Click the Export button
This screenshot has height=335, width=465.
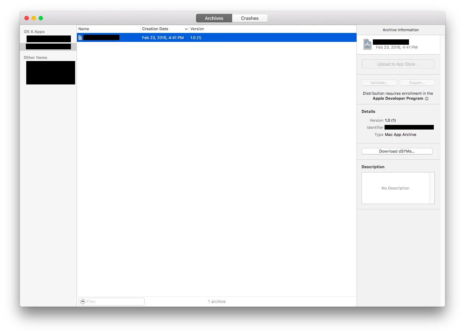tap(417, 83)
